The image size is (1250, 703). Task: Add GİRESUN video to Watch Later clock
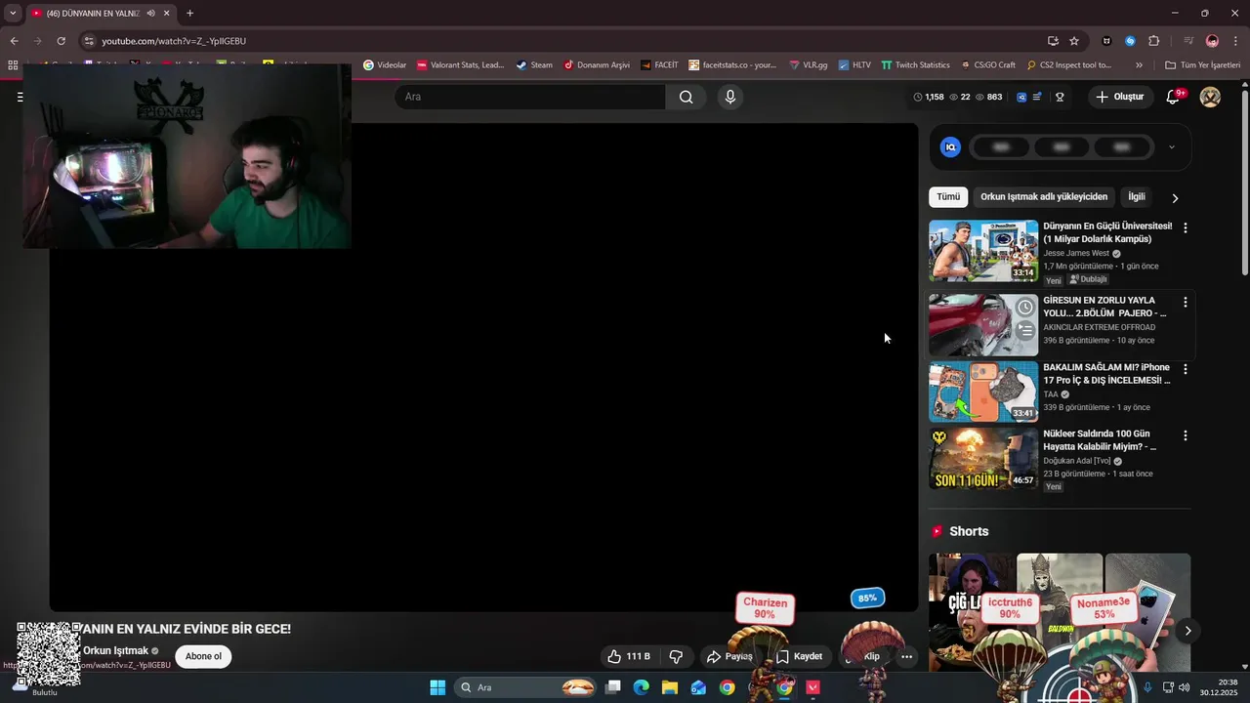tap(1024, 308)
